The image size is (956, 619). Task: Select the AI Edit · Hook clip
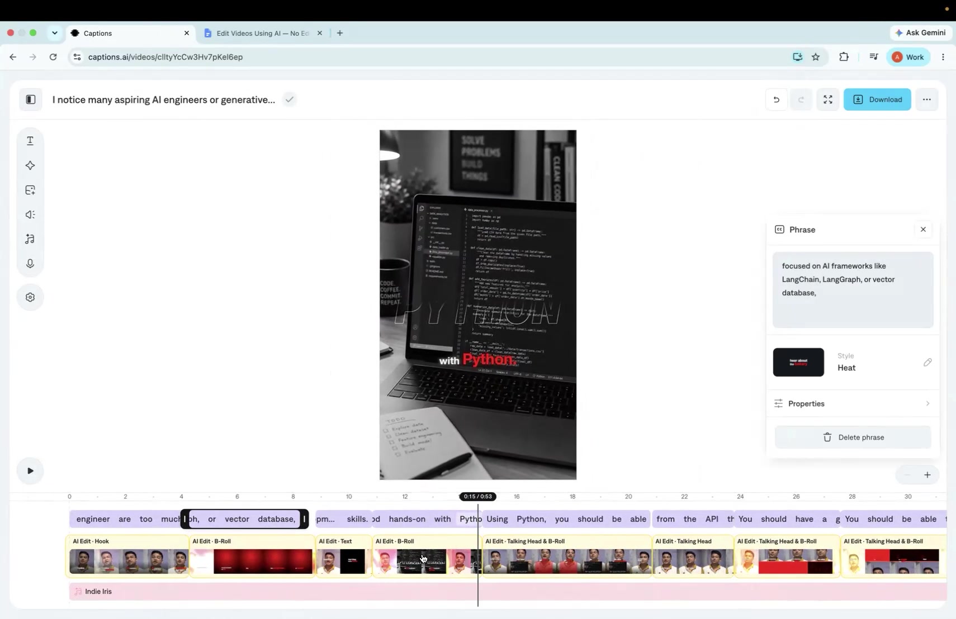tap(127, 555)
